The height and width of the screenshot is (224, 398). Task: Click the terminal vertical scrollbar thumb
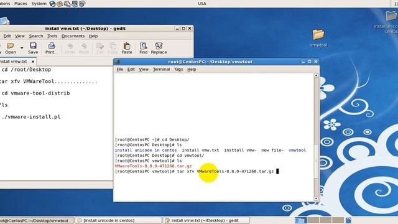coord(316,161)
